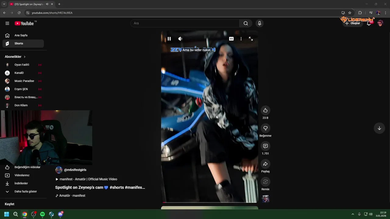This screenshot has width=390, height=219.
Task: Open Ana Sayfa in sidebar
Action: [23, 35]
